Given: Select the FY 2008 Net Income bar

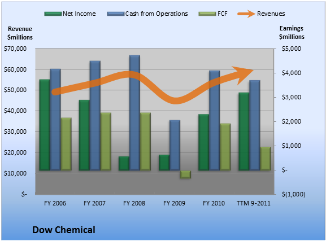Looking at the screenshot, I should click(x=124, y=164).
